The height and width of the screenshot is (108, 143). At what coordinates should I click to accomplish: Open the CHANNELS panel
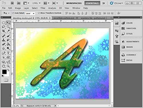[x=131, y=55]
